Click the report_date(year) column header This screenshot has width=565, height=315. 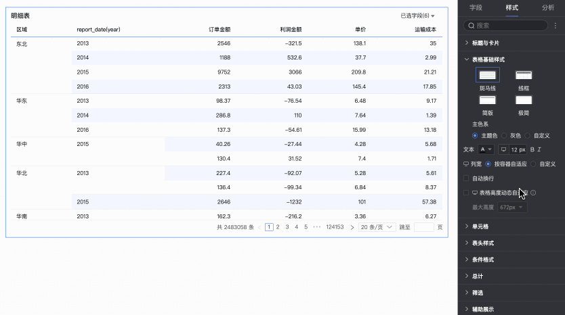[98, 30]
